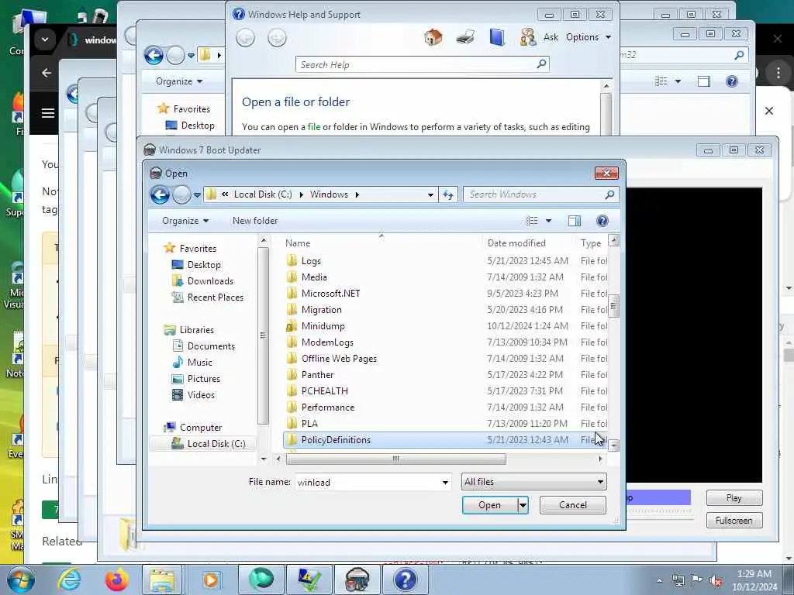Click the Help and Support home icon
Viewport: 794px width, 595px height.
click(433, 37)
